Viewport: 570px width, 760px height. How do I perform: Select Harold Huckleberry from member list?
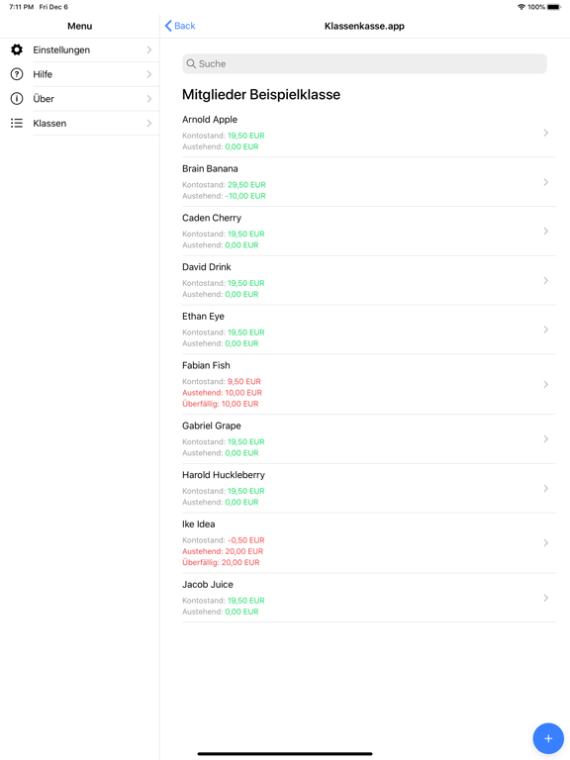coord(369,488)
